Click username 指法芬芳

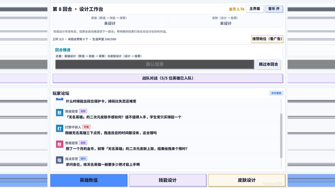pos(72,159)
